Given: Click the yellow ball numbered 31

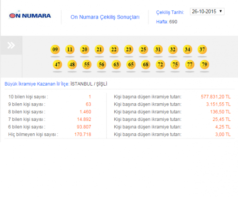Looking at the screenshot, I should [158, 49].
